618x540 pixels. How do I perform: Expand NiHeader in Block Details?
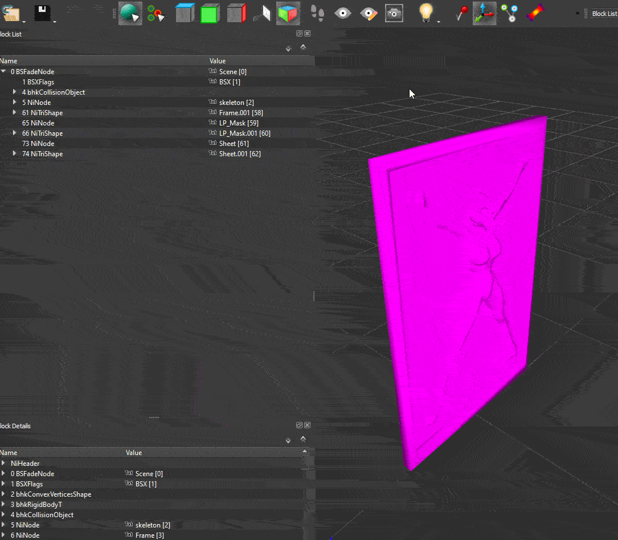(3, 463)
